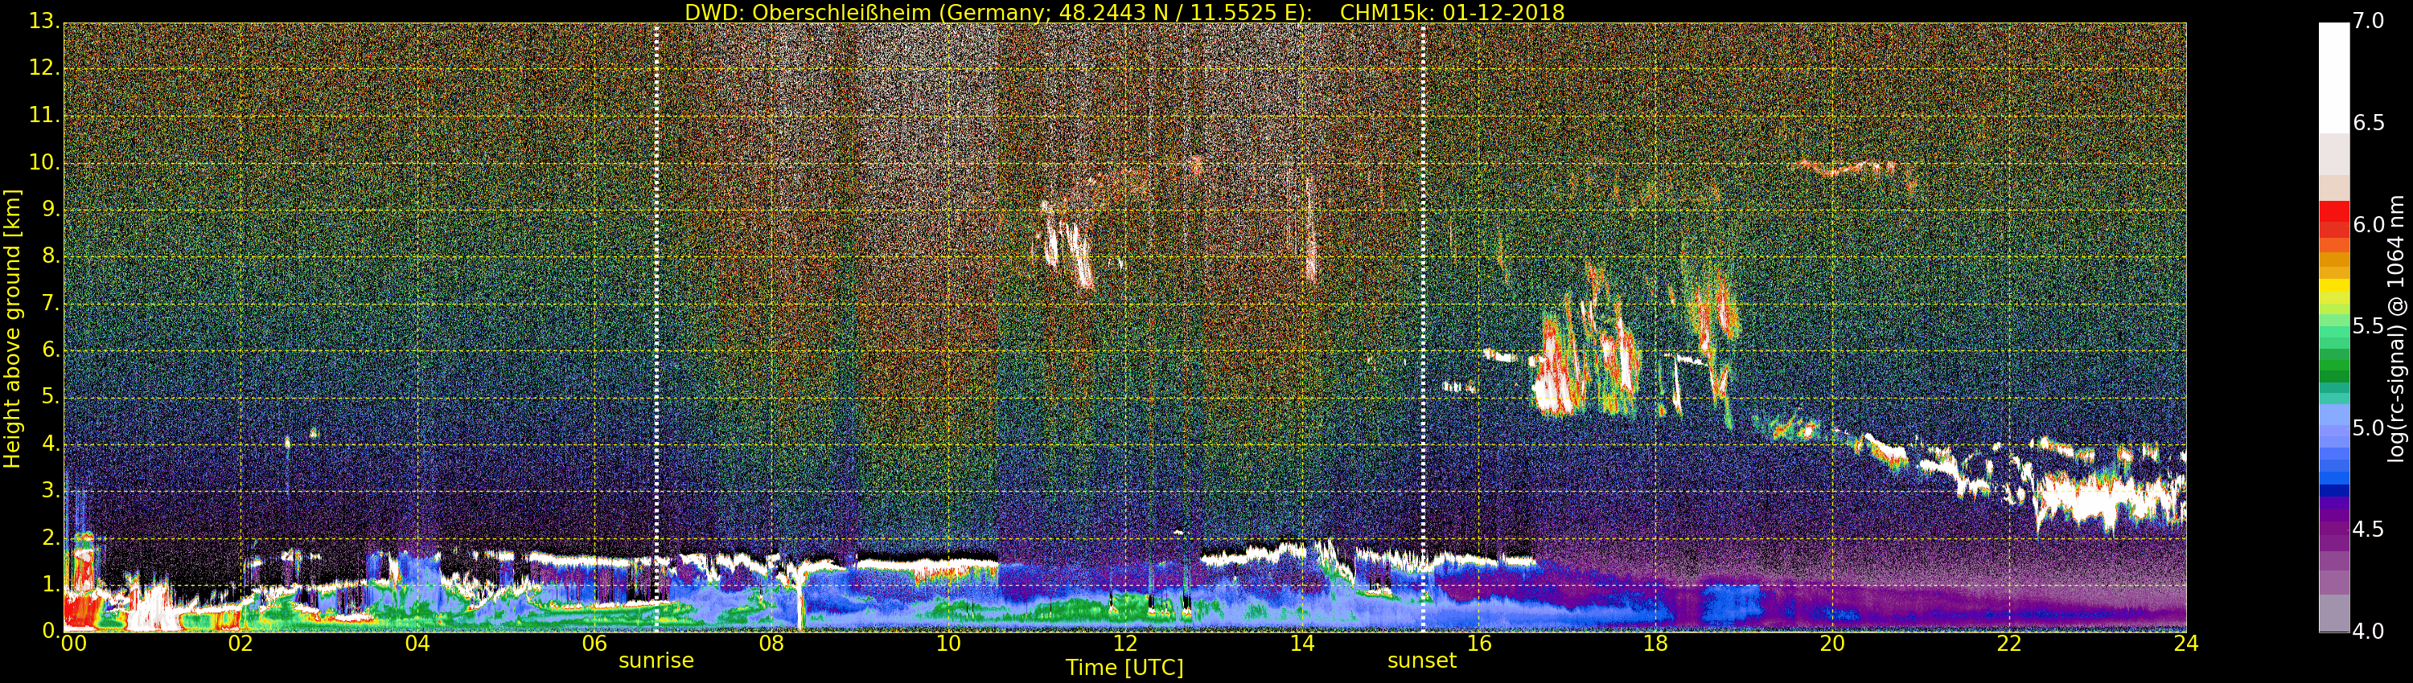The height and width of the screenshot is (683, 2413).
Task: Click the 'sunset' label below the axis
Action: (1422, 661)
